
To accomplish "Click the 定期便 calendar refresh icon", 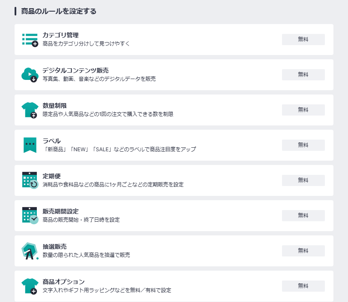I will tap(30, 180).
